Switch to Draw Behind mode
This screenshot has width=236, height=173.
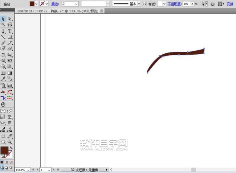pos(7,168)
